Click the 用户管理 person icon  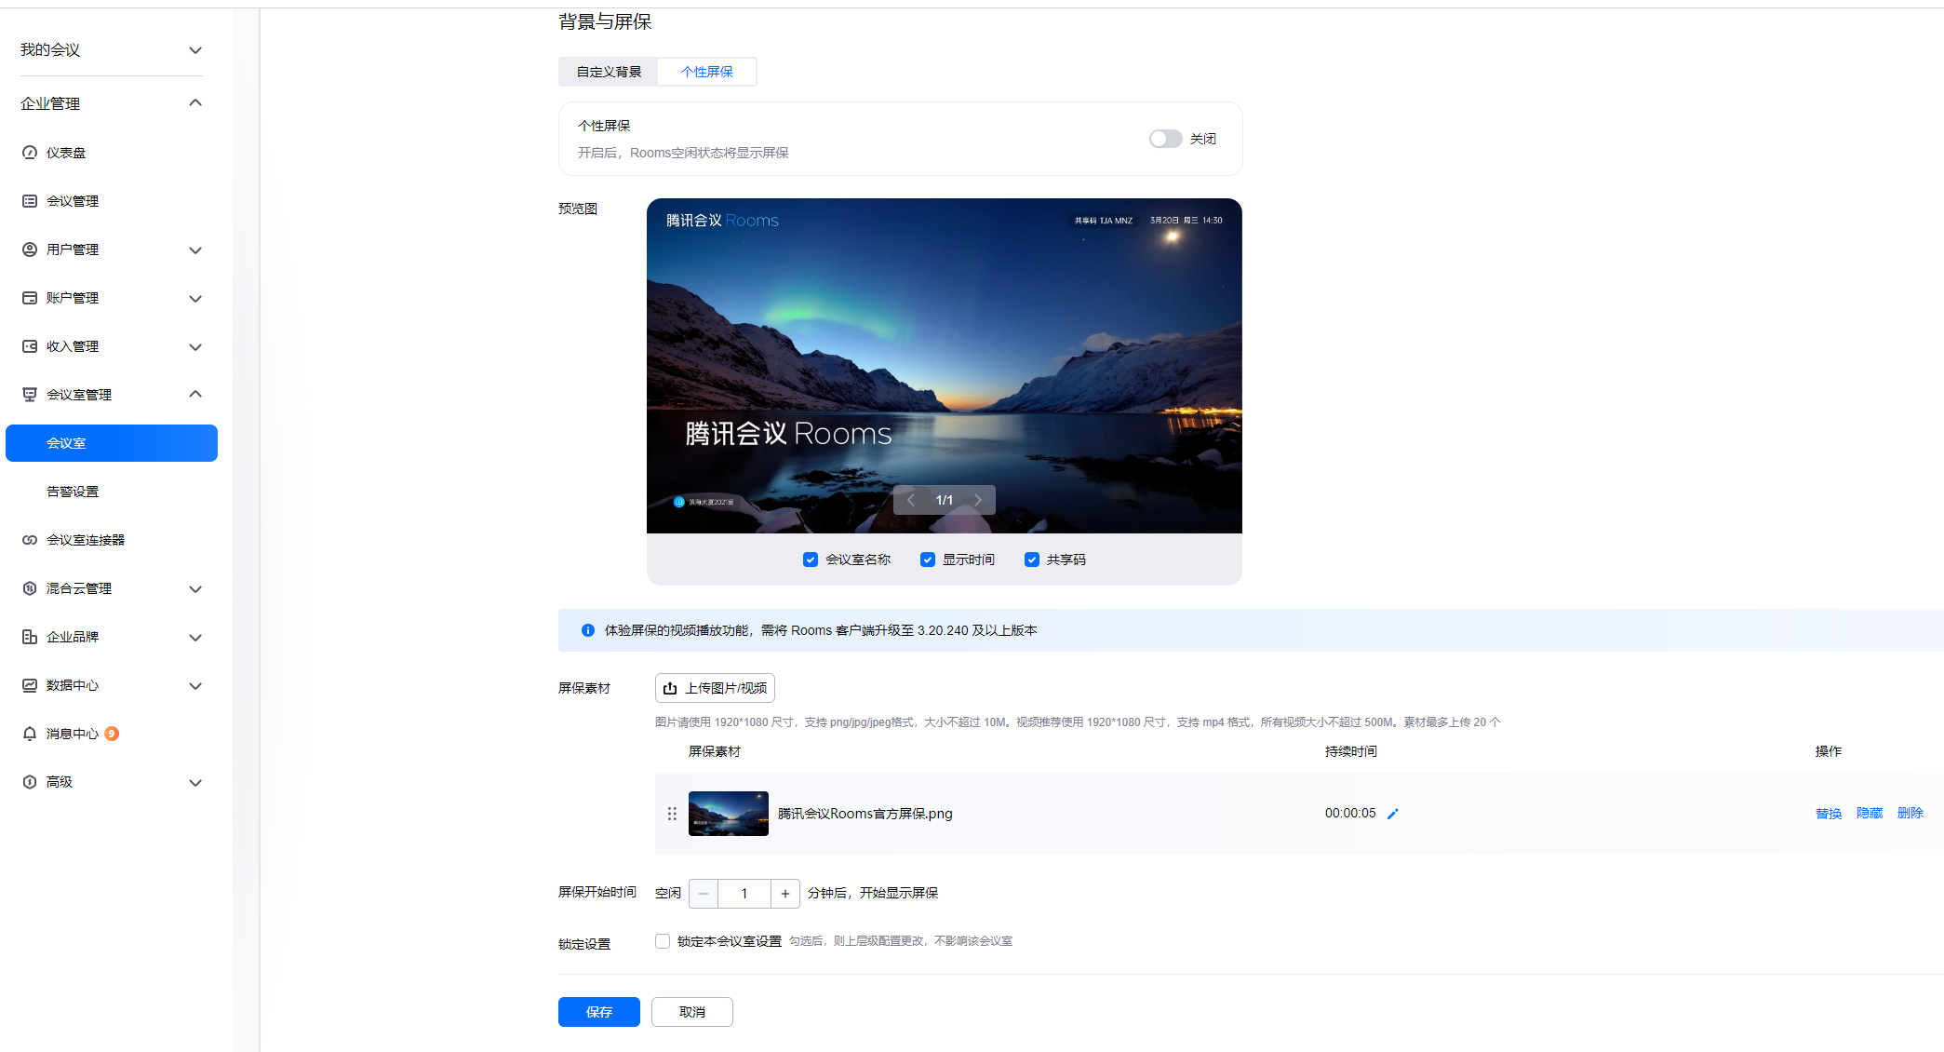tap(30, 250)
